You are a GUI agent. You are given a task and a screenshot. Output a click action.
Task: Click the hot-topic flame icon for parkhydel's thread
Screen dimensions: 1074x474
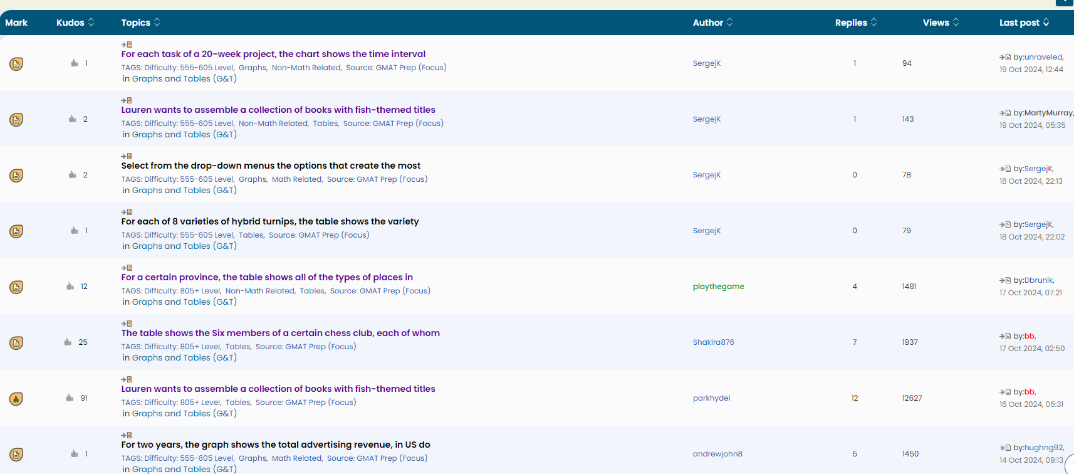(16, 399)
